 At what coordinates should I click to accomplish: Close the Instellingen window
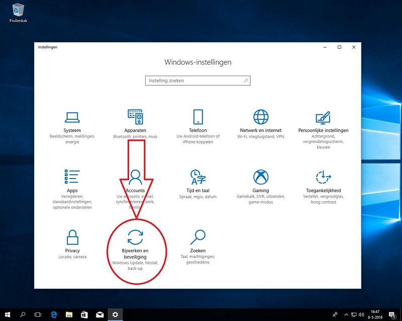(354, 47)
